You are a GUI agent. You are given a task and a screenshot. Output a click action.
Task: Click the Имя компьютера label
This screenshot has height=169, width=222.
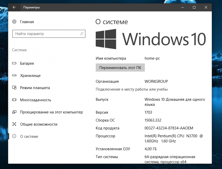pyautogui.click(x=111, y=58)
